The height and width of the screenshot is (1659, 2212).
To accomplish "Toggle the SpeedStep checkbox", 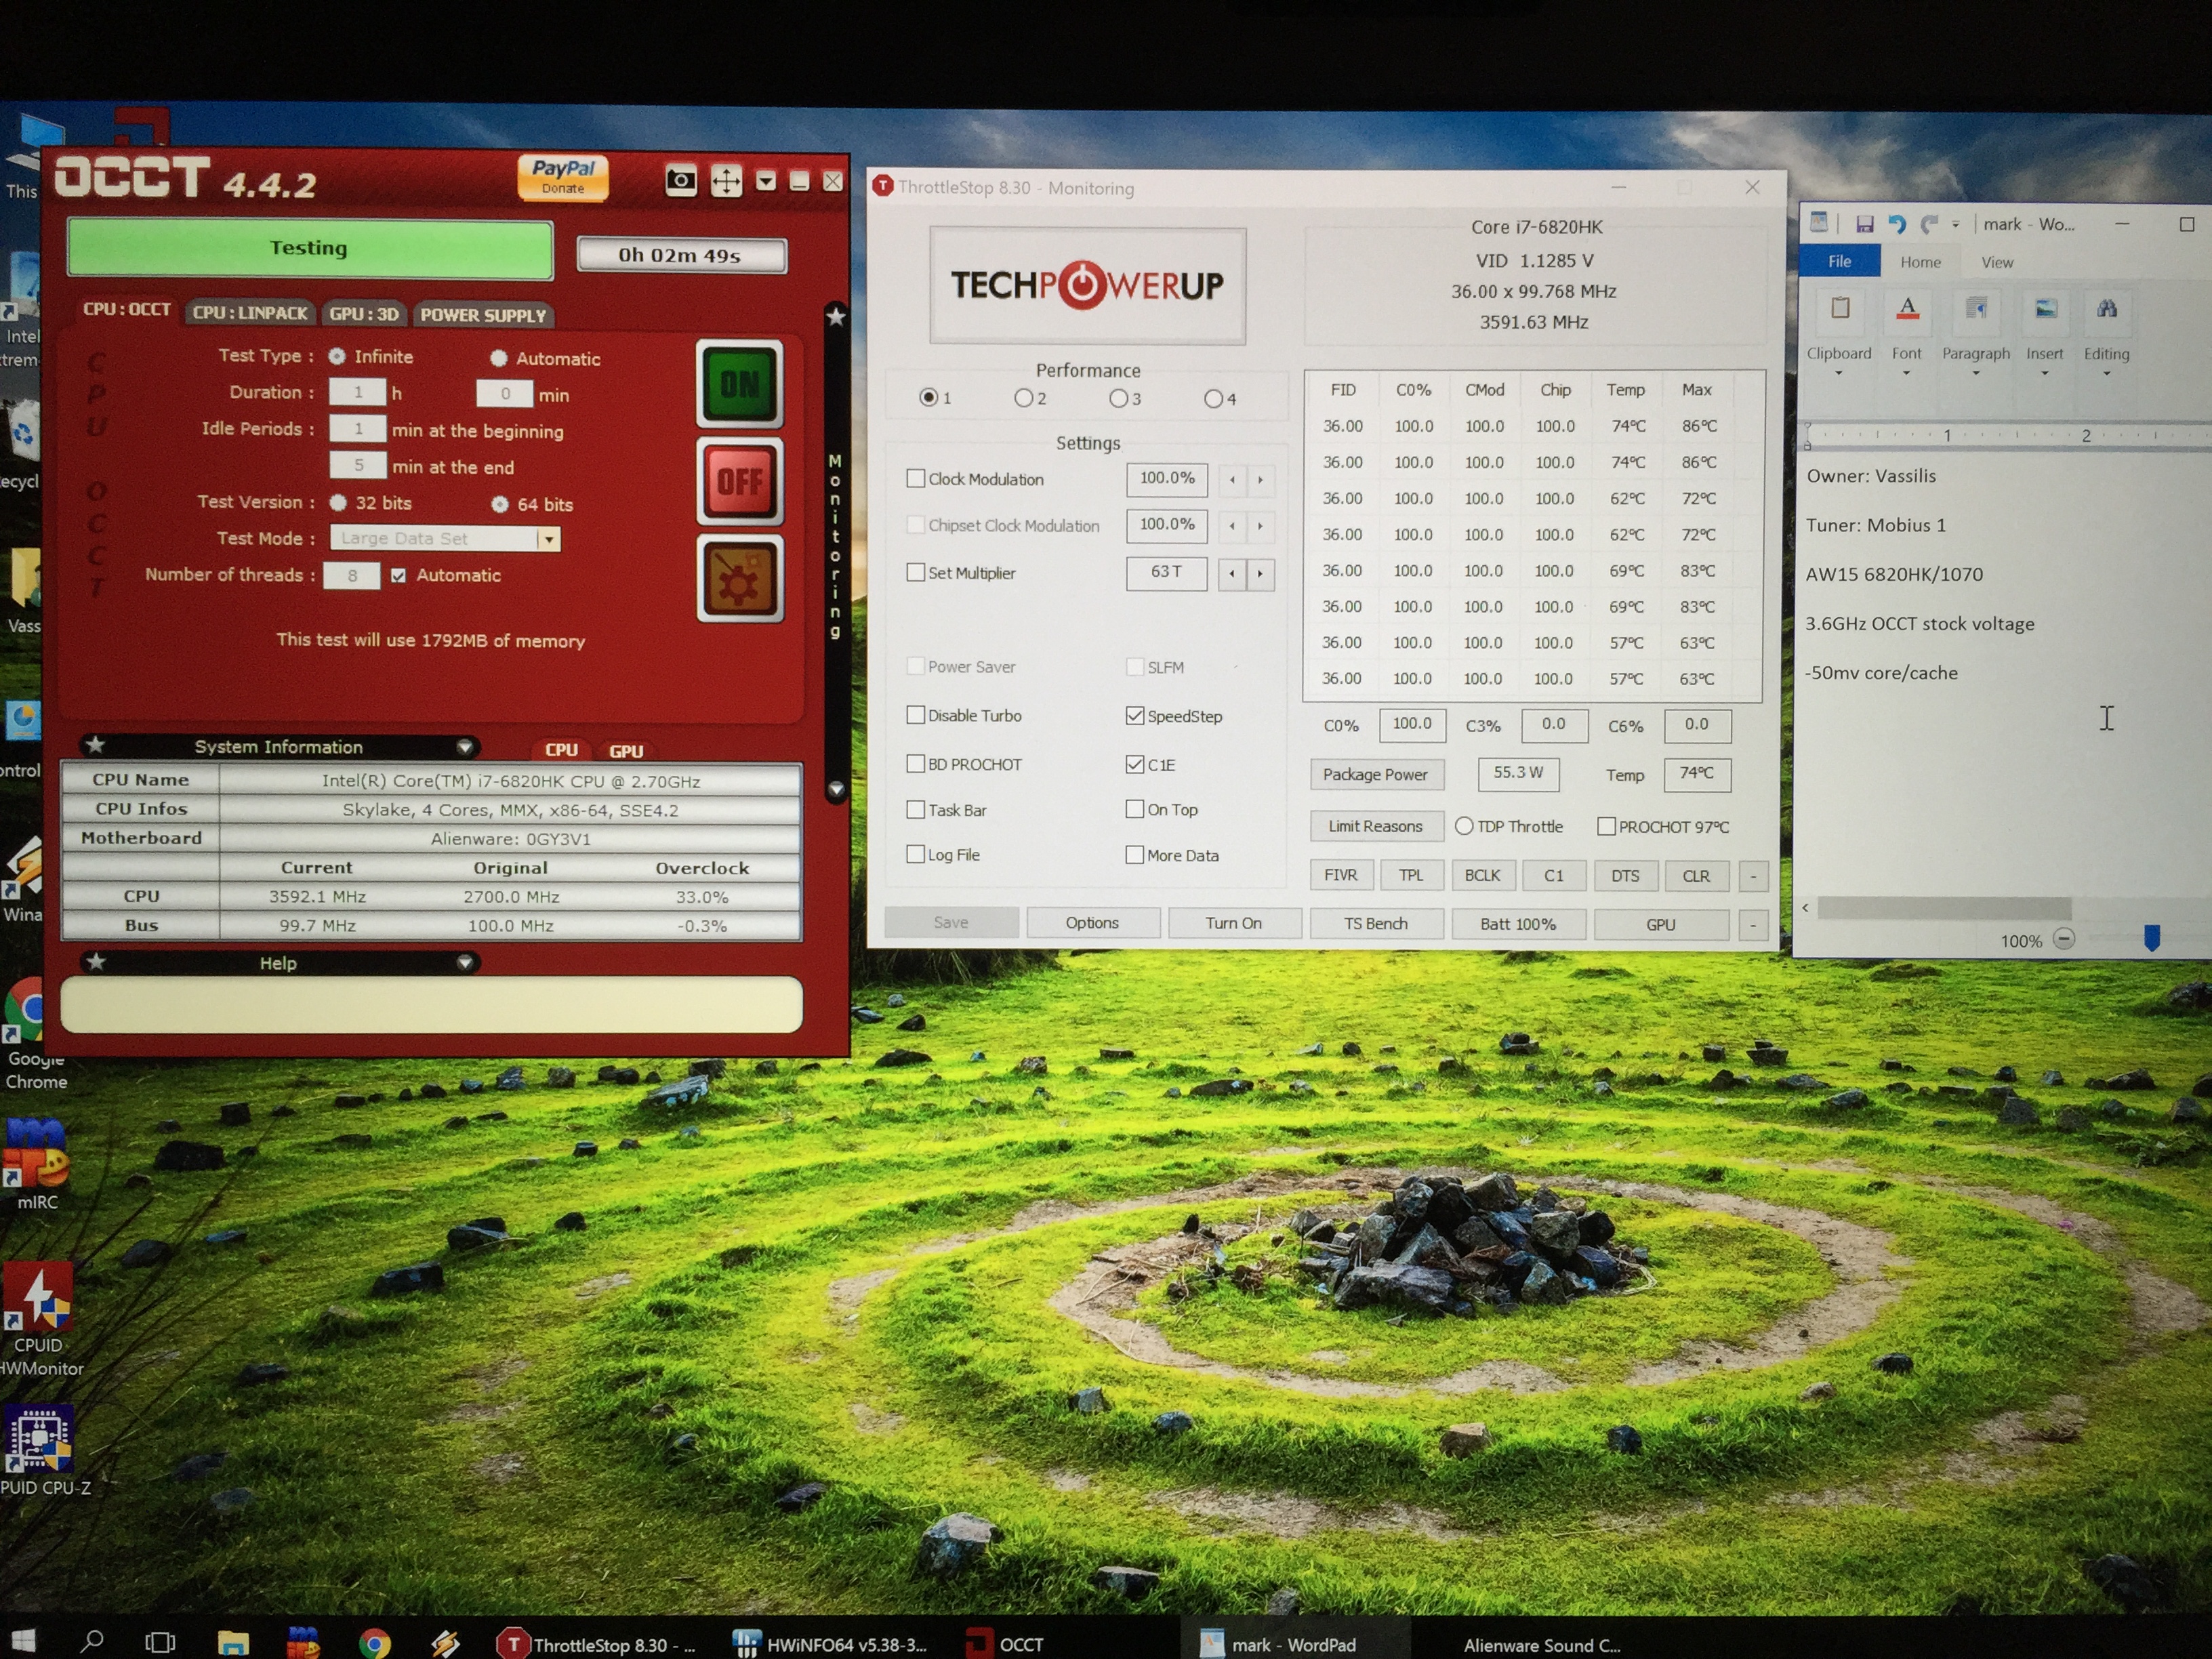I will tap(1134, 715).
